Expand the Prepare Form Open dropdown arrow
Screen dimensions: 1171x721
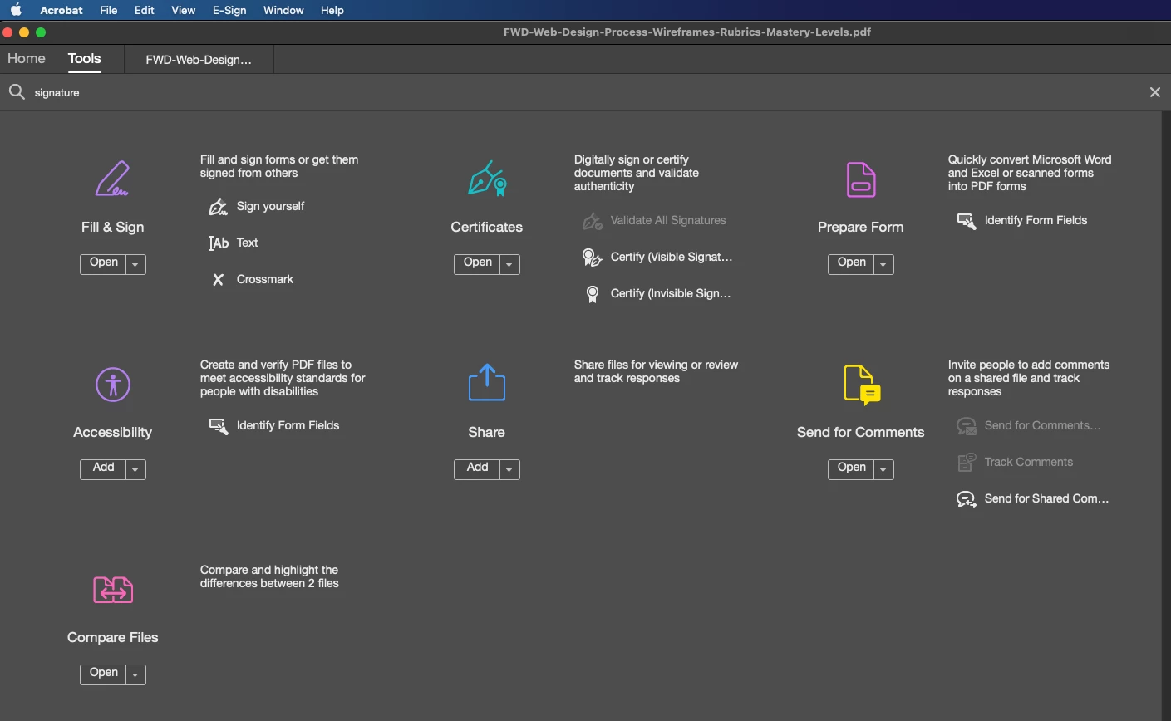pyautogui.click(x=883, y=264)
